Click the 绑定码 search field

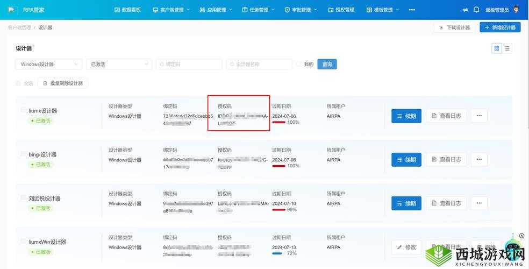[x=189, y=65]
